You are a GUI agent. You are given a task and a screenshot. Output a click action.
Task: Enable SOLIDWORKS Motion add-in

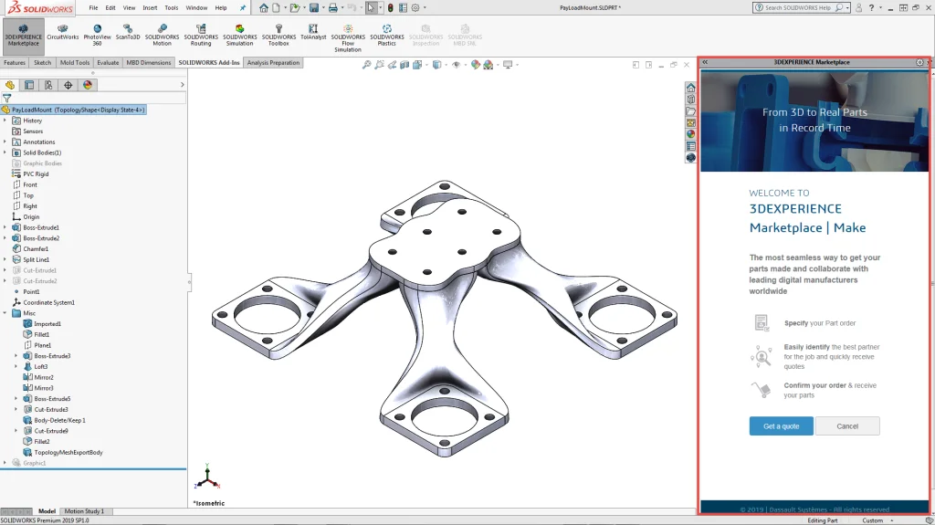[162, 36]
